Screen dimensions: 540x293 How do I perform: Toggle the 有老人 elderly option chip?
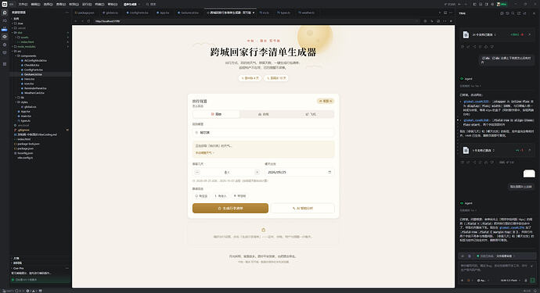click(x=221, y=195)
